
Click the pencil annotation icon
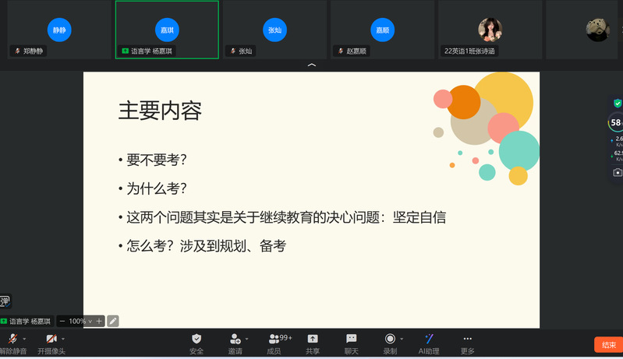(x=113, y=321)
